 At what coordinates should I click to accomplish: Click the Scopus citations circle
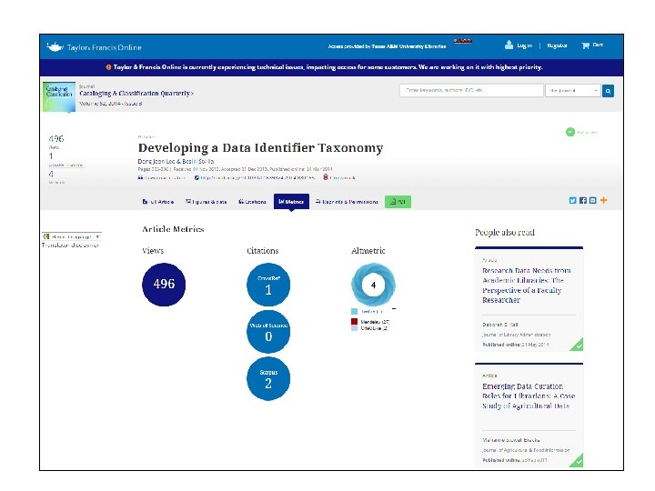point(268,378)
